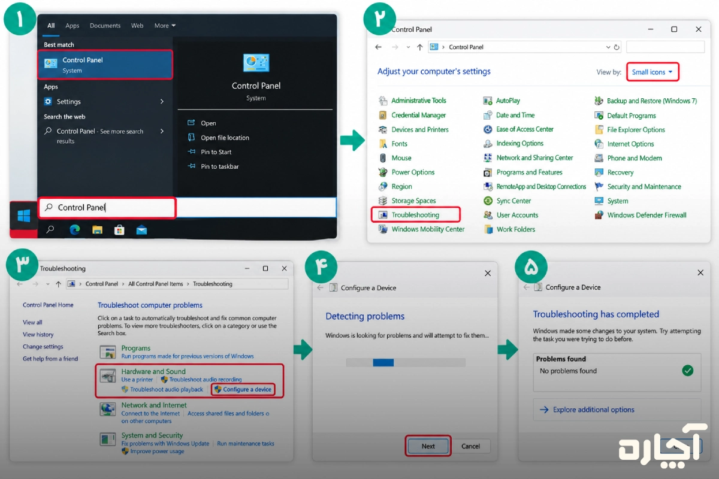Open the Control Panel best match result

coord(105,65)
